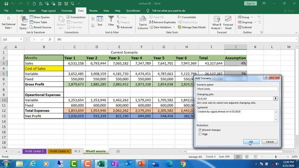The height and width of the screenshot is (168, 299).
Task: Click the Insert Function fx icon
Action: (x=50, y=39)
